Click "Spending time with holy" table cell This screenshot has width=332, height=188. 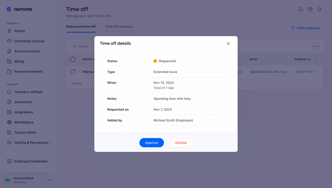(268, 72)
